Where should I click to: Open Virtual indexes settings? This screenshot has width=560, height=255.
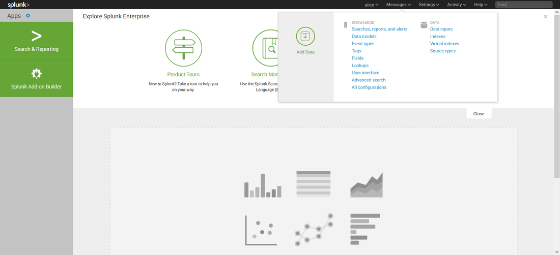444,44
